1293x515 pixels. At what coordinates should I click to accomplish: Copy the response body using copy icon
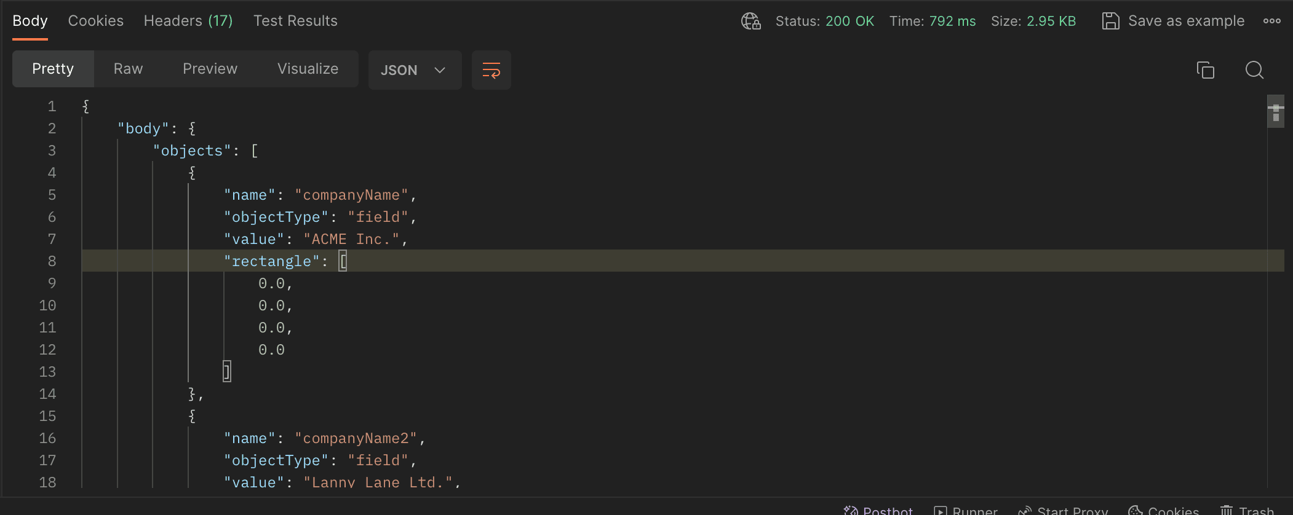pos(1205,70)
